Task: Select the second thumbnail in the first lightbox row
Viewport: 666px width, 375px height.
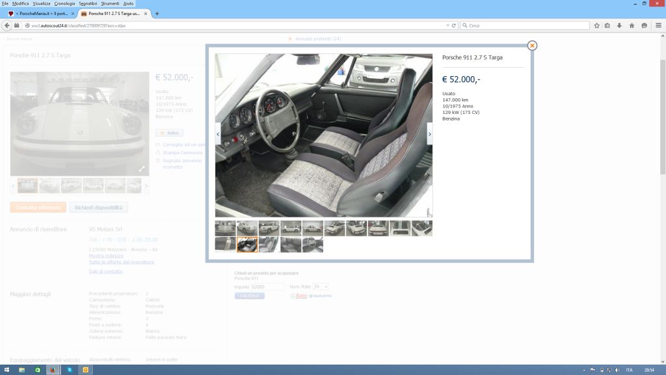Action: pyautogui.click(x=246, y=229)
